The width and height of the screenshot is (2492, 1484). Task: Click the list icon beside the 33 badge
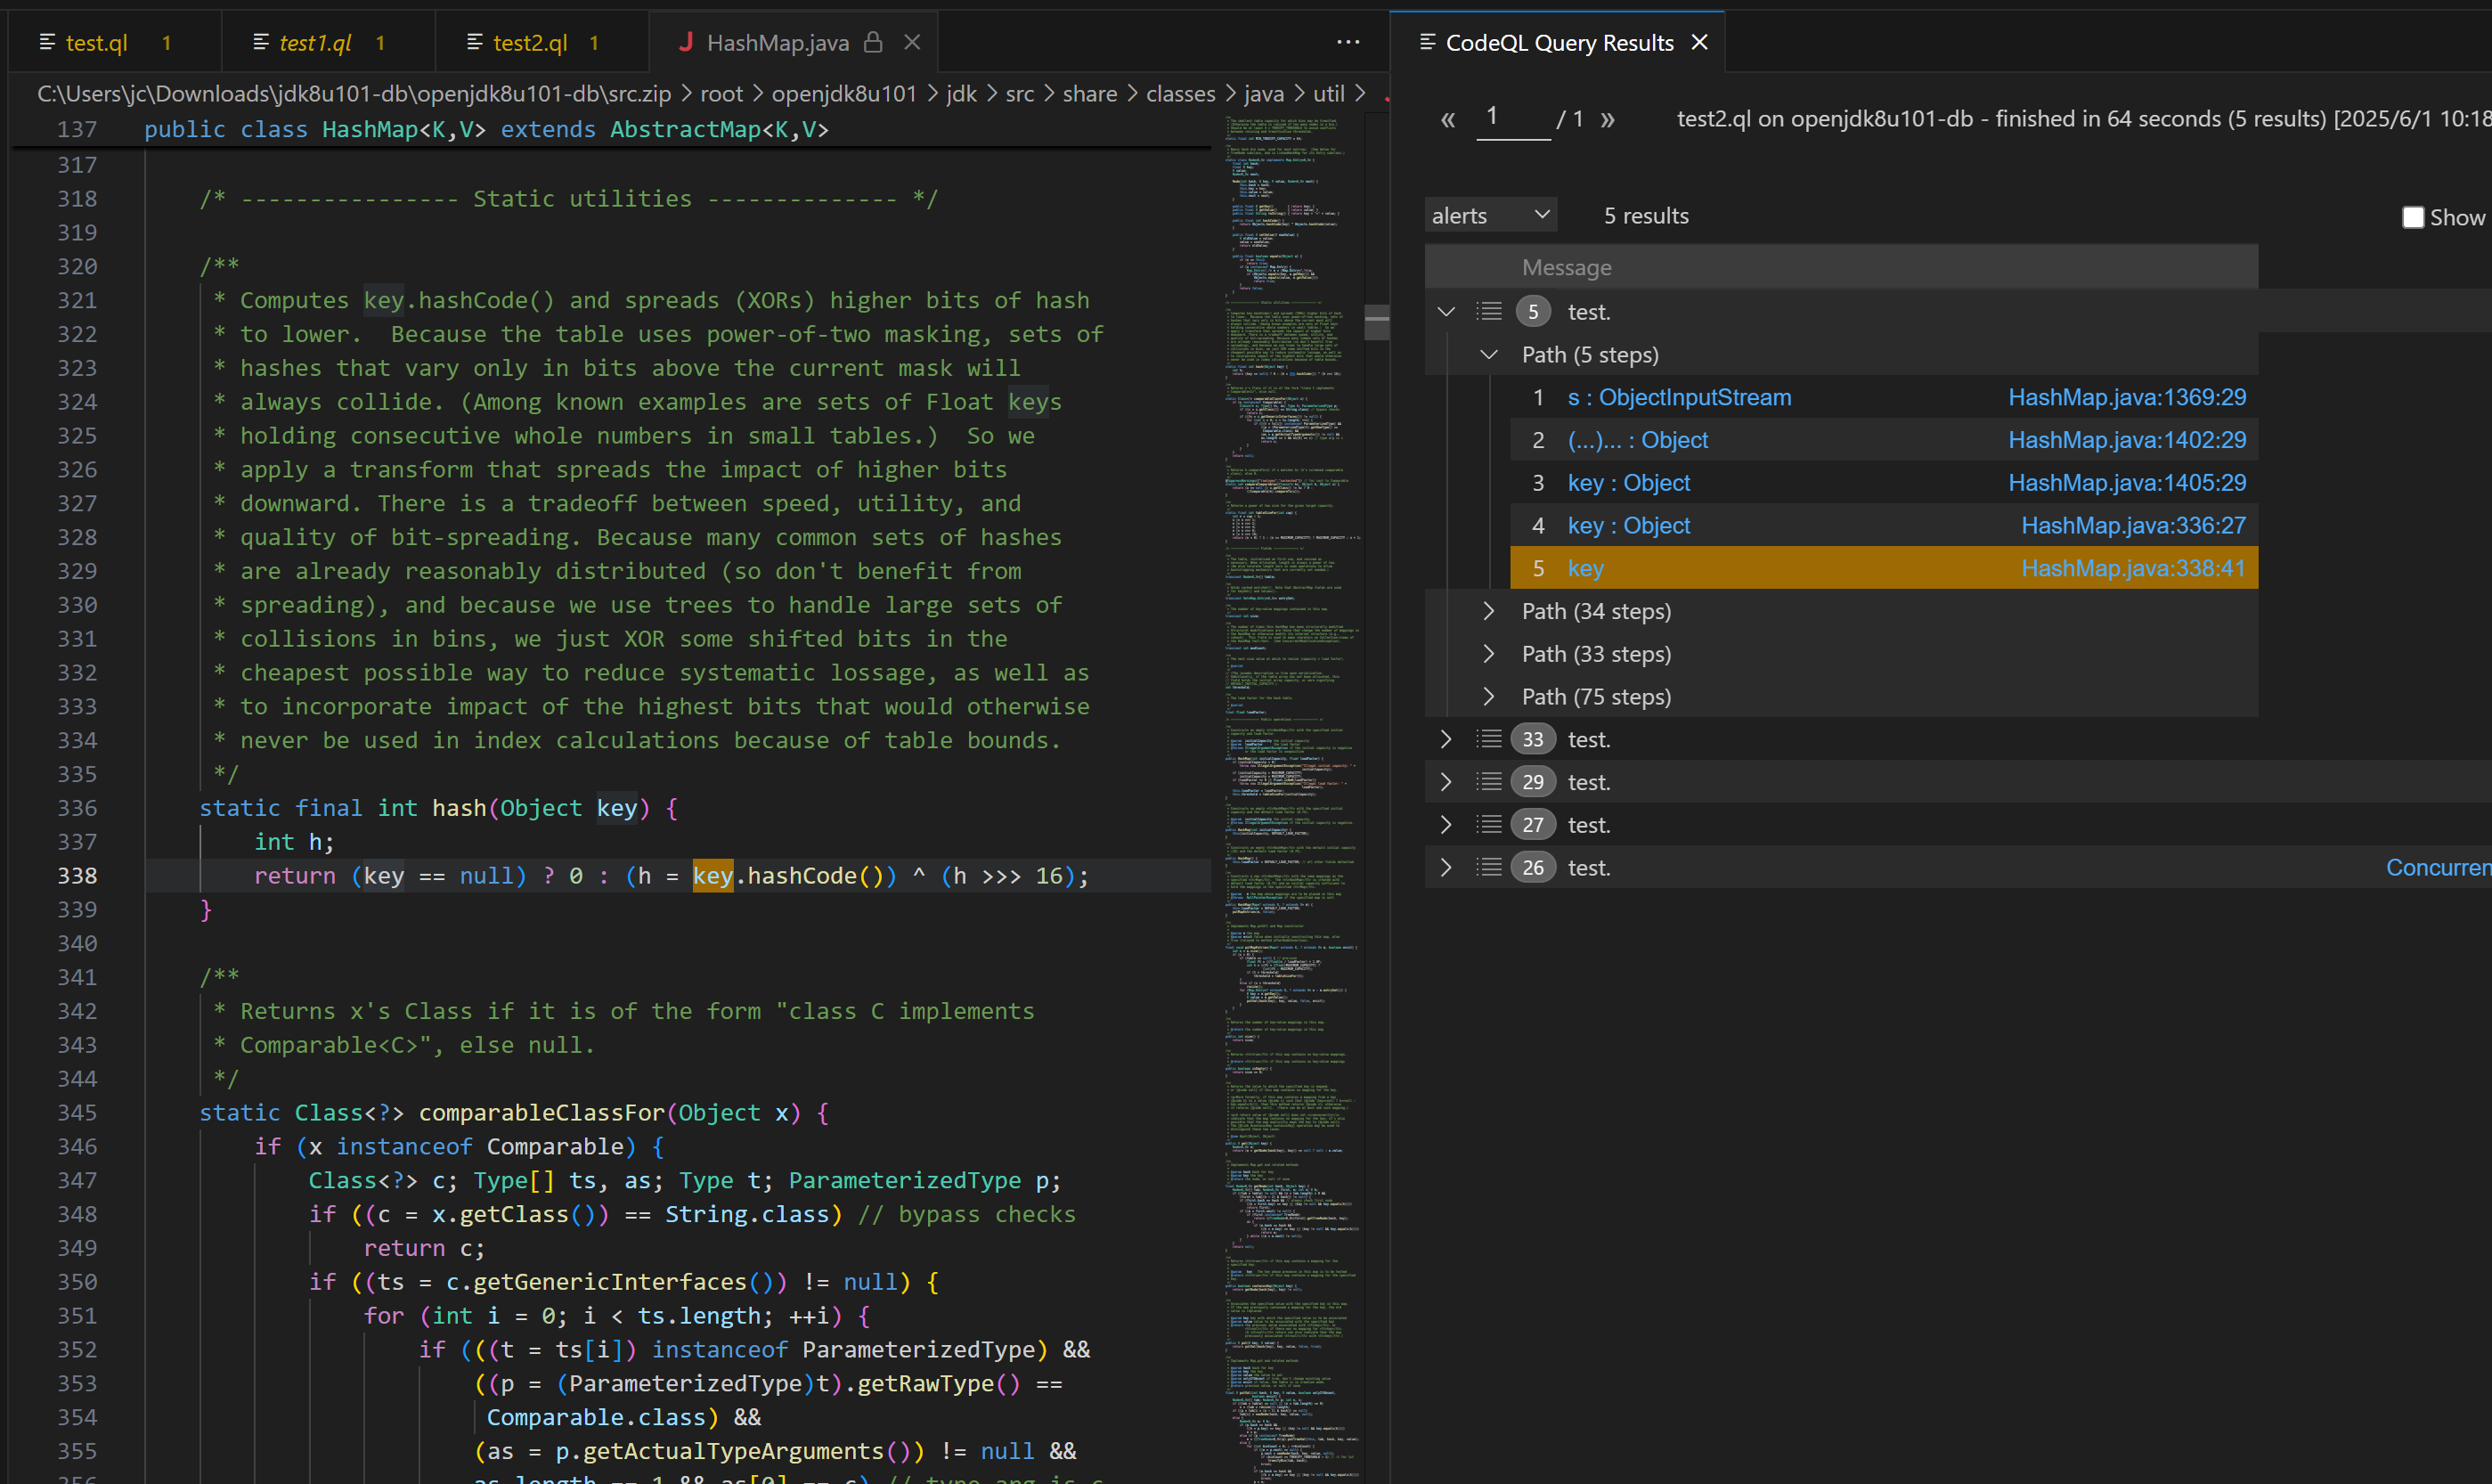click(x=1489, y=739)
